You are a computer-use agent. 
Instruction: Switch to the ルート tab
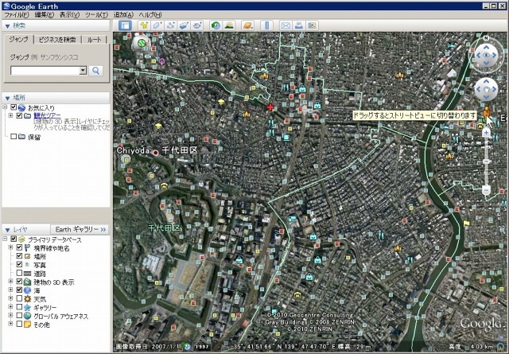click(94, 40)
